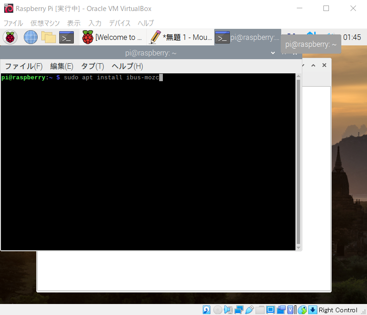Switch to the Mousepad 無題 1 taskbar window
This screenshot has width=367, height=315.
(x=181, y=37)
